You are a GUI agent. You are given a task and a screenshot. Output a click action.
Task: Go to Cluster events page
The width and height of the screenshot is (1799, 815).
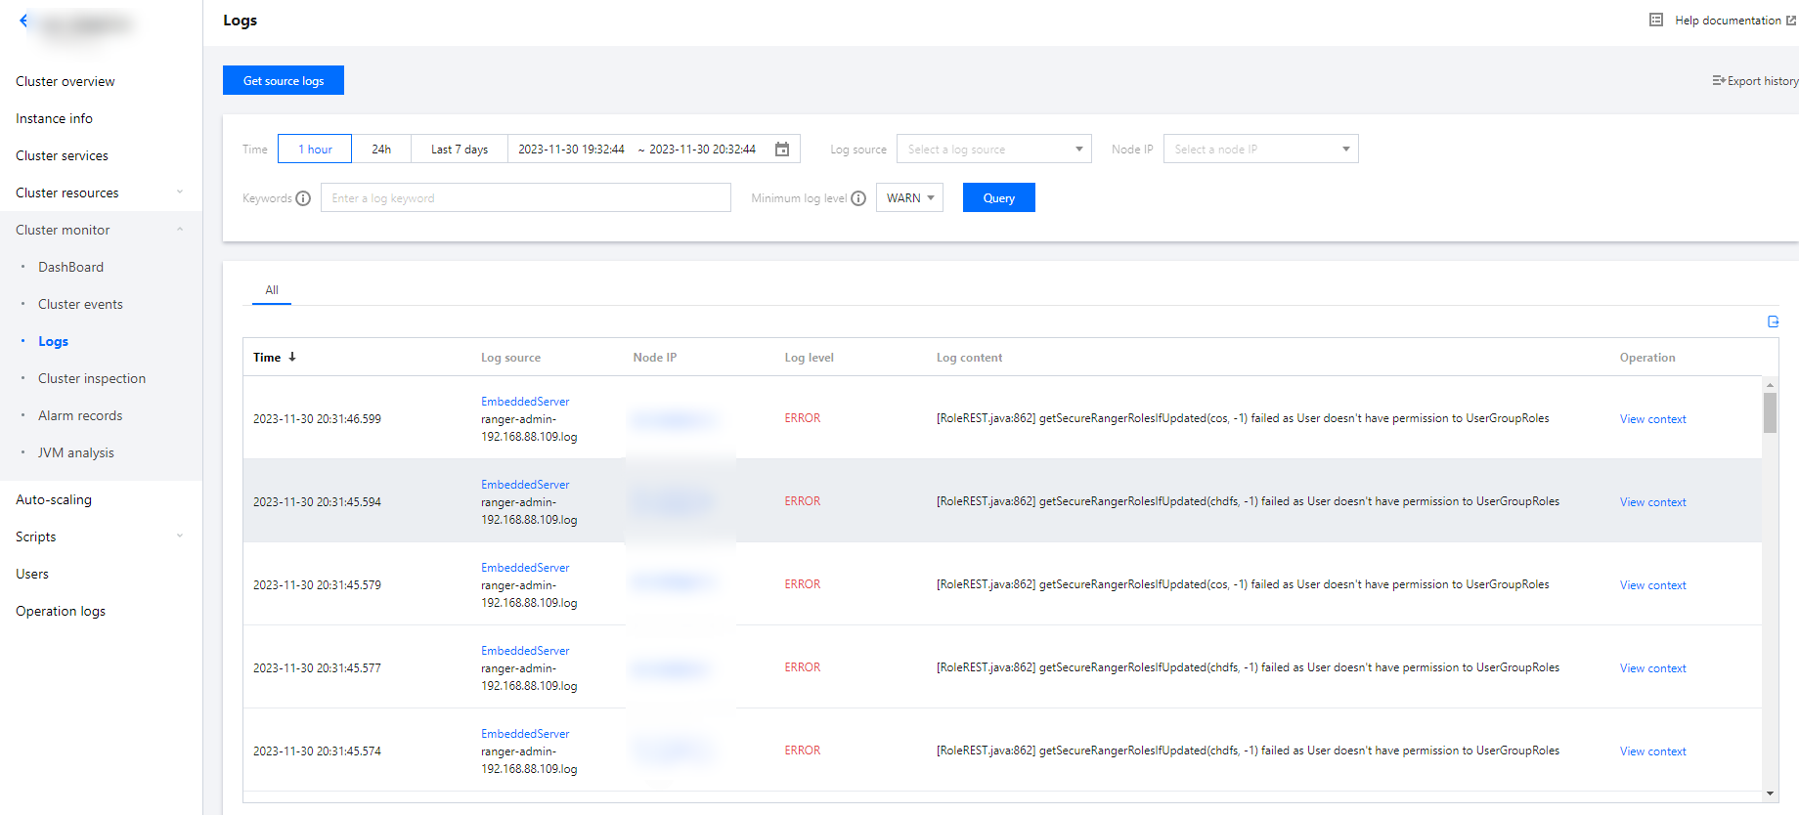click(x=80, y=304)
